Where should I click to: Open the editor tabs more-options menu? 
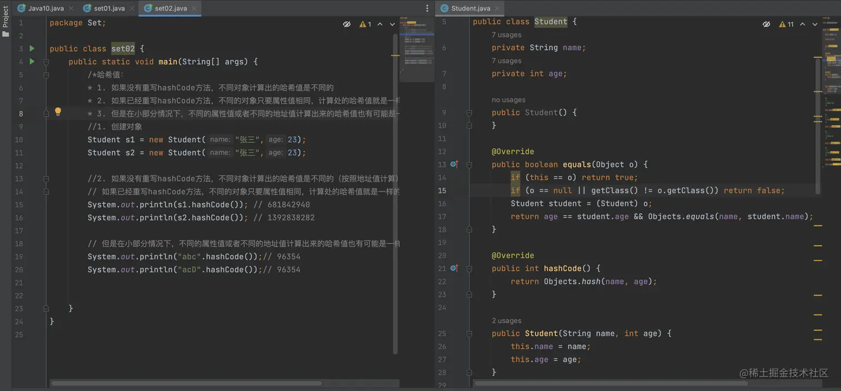click(x=427, y=8)
